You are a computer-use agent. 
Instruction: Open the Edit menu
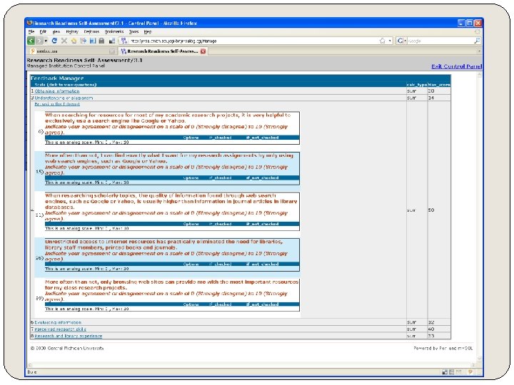(43, 32)
